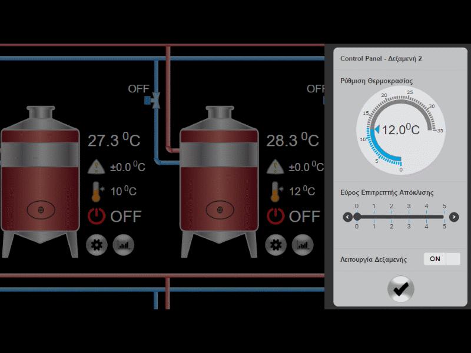Click the thermometer icon showing 10°C
471x353 pixels.
tap(97, 191)
